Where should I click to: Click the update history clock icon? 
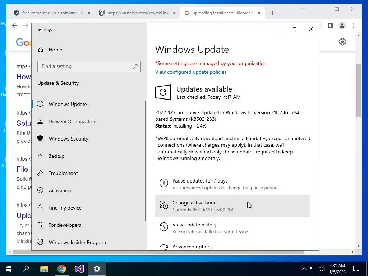(164, 227)
